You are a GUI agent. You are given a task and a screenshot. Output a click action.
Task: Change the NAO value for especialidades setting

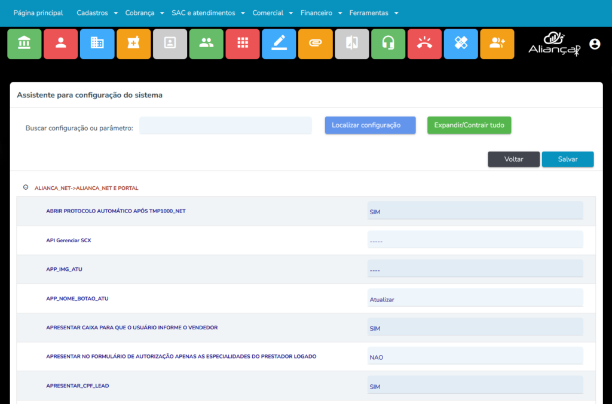click(x=475, y=355)
